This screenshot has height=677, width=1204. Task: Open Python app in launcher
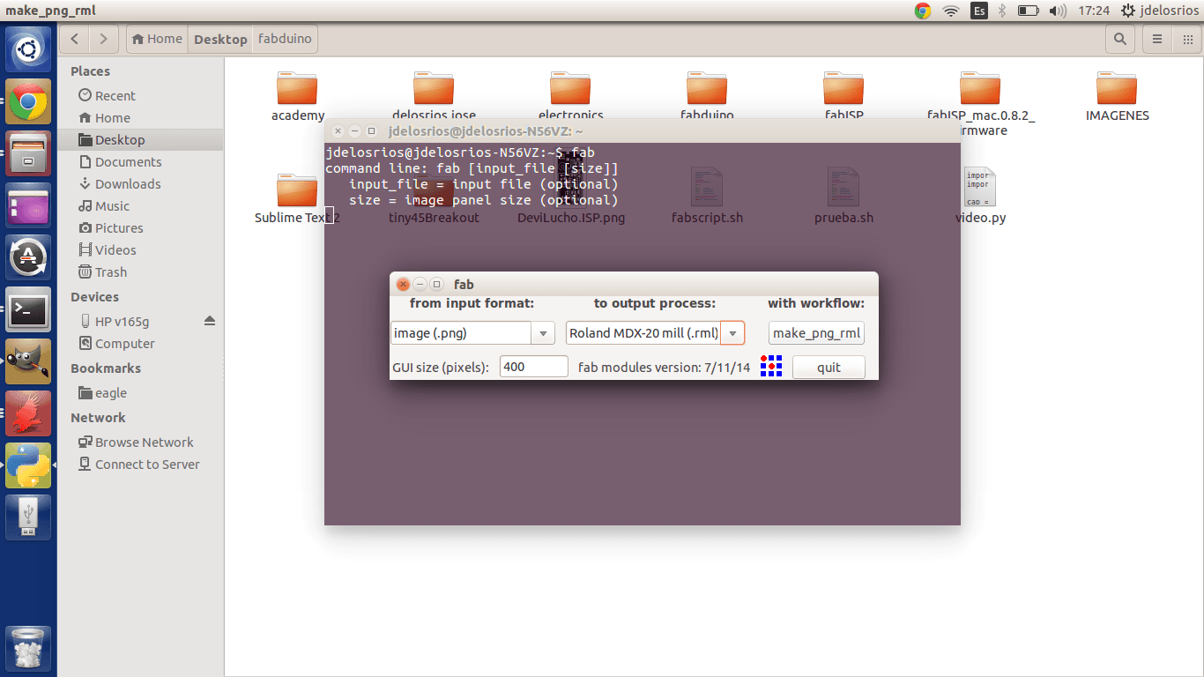click(x=28, y=465)
